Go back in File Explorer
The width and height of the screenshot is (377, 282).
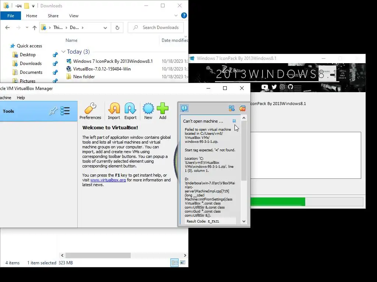[x=7, y=28]
